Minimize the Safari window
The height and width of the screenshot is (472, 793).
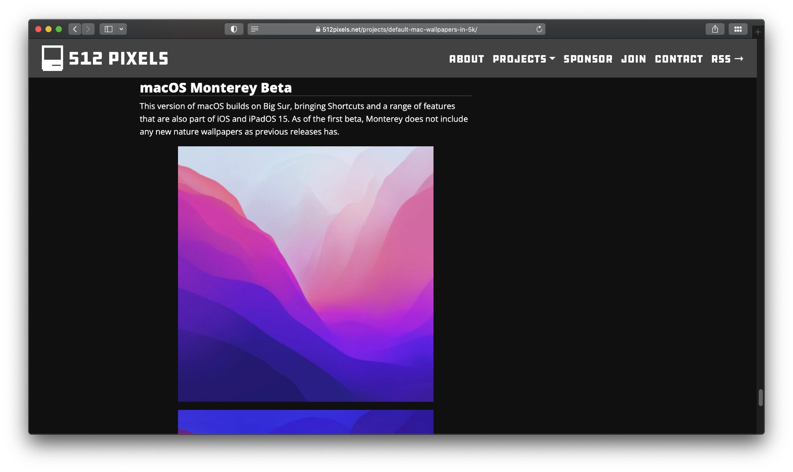48,29
